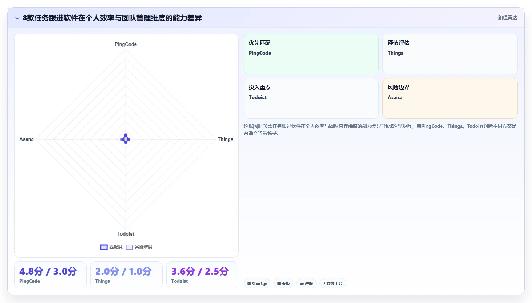This screenshot has width=532, height=303.
Task: Click the 匹配度 legend color box
Action: click(x=104, y=247)
